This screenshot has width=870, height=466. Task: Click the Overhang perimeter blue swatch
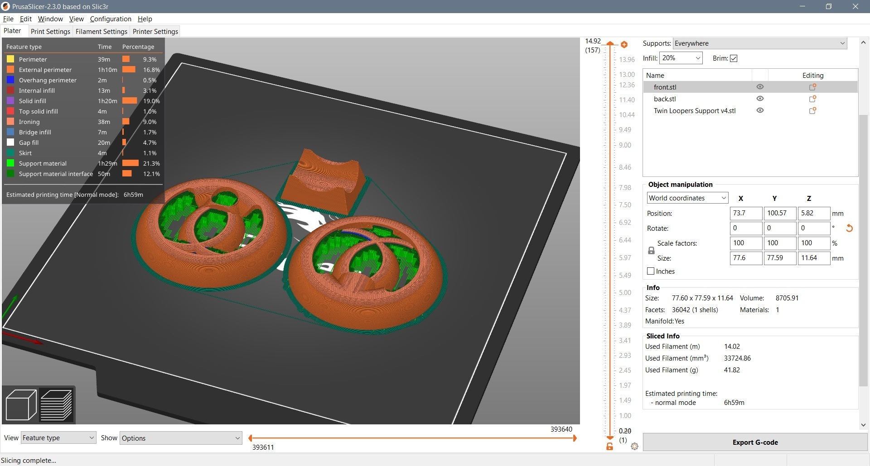point(10,80)
